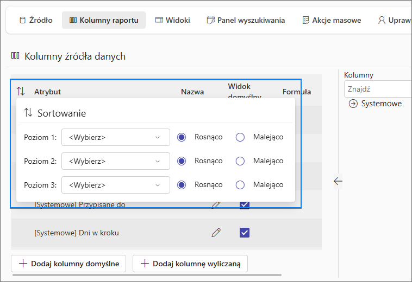This screenshot has width=412, height=282.
Task: Open the Poziom 2 dropdown
Action: [116, 161]
